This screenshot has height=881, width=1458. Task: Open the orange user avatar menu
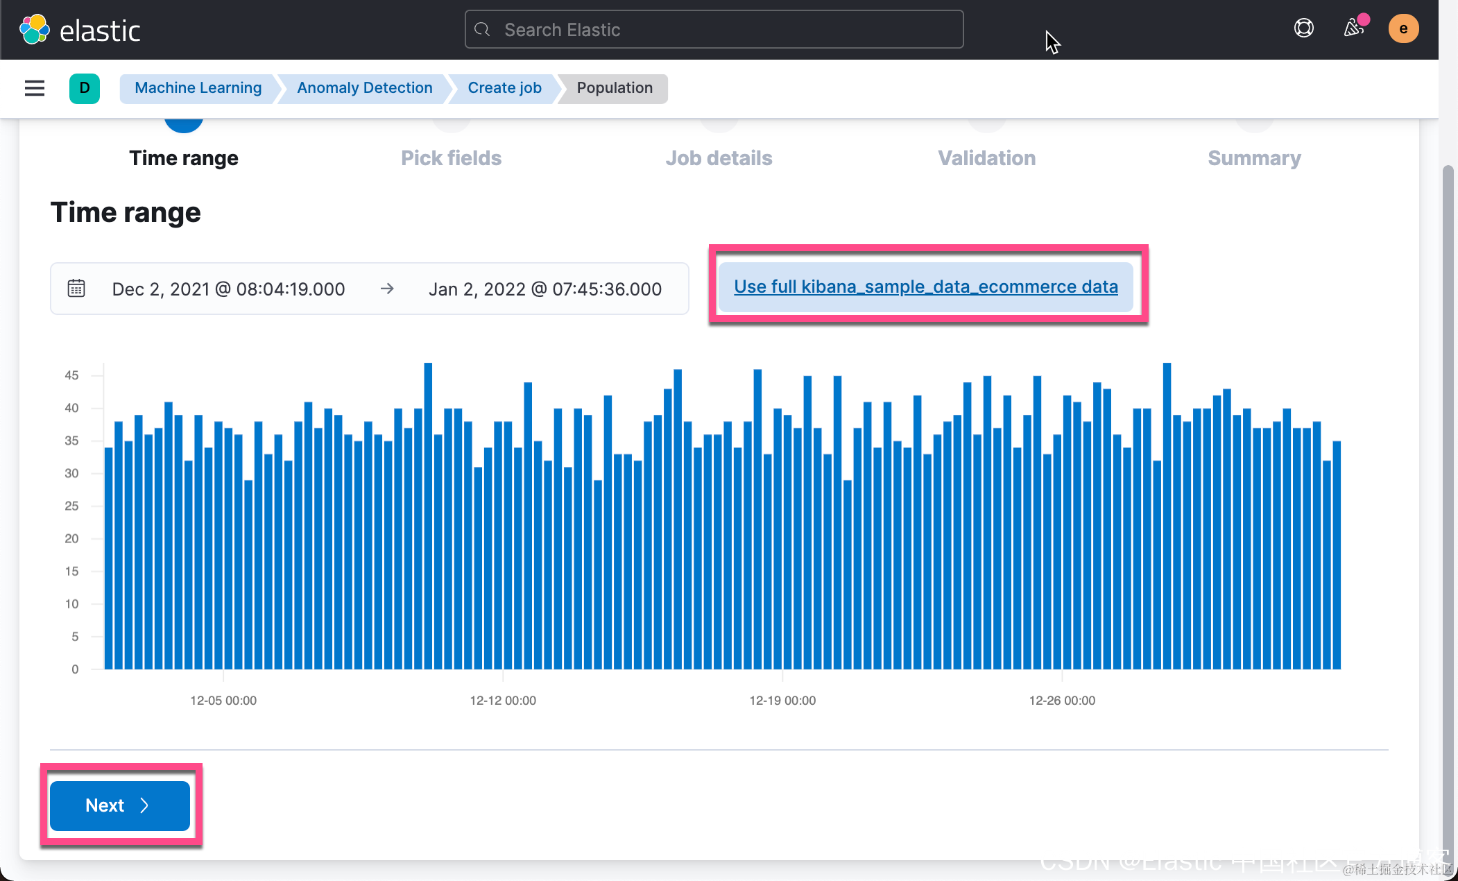pos(1403,29)
